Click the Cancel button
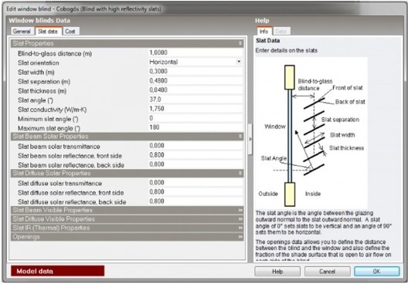 (x=327, y=272)
